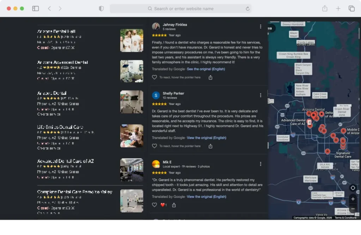Viewport: 361px width, 235px height.
Task: Expand the options menu on Mik E's review
Action: pyautogui.click(x=261, y=164)
